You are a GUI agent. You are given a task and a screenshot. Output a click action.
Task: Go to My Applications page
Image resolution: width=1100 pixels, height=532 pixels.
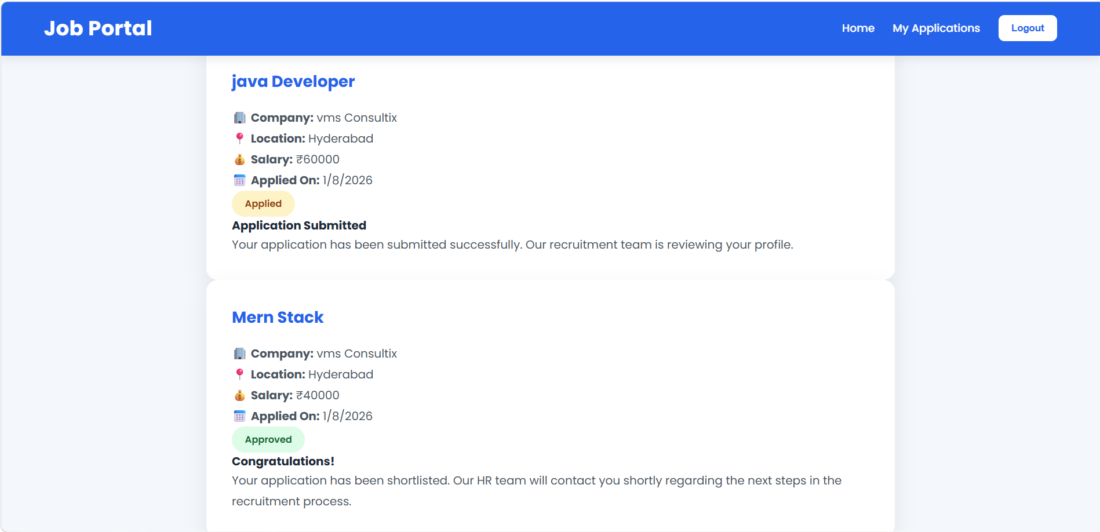point(936,28)
